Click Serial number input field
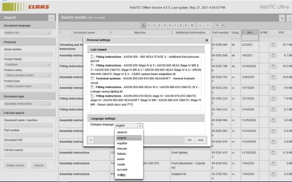292x182 pixels. pyautogui.click(x=28, y=55)
